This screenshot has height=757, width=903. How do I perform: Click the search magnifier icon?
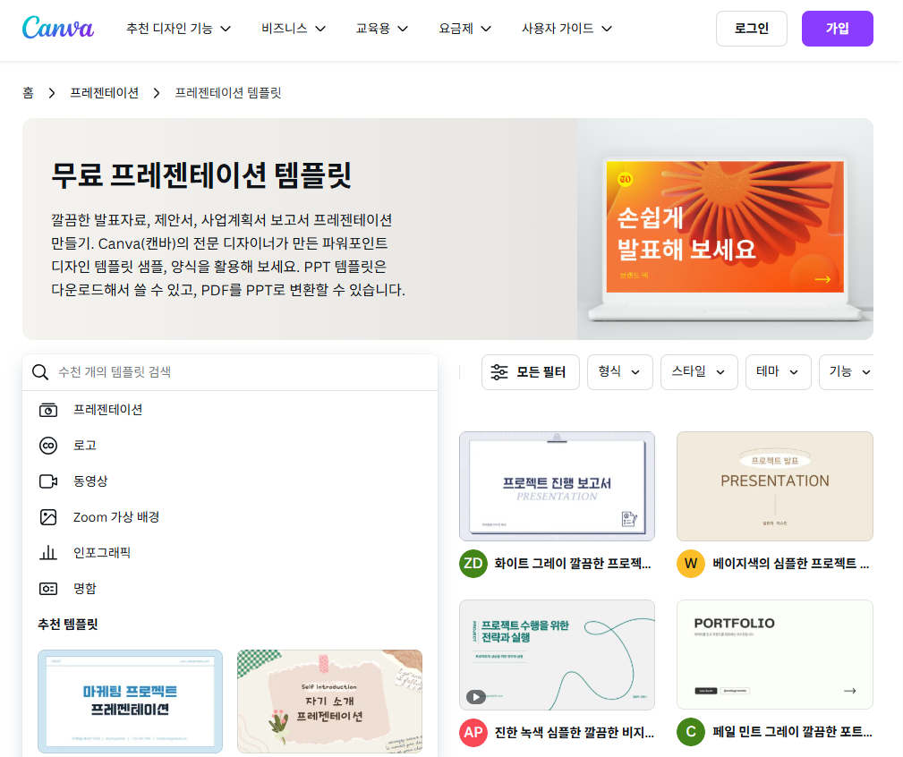pyautogui.click(x=39, y=372)
